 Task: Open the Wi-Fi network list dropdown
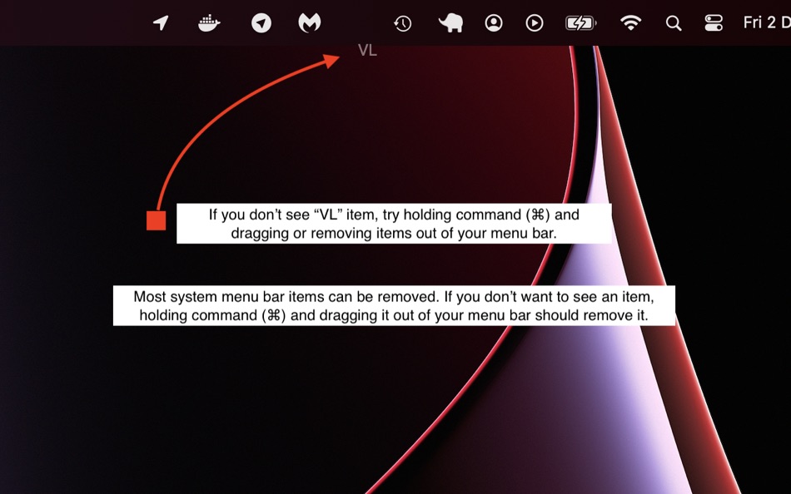(630, 22)
